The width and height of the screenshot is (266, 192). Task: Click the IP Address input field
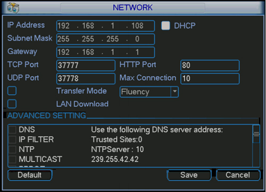(x=105, y=26)
